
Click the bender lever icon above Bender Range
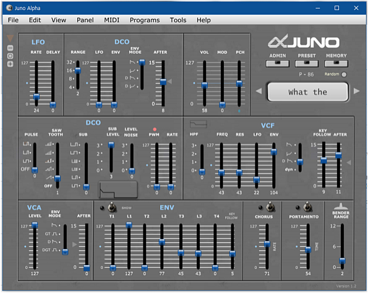(x=341, y=206)
